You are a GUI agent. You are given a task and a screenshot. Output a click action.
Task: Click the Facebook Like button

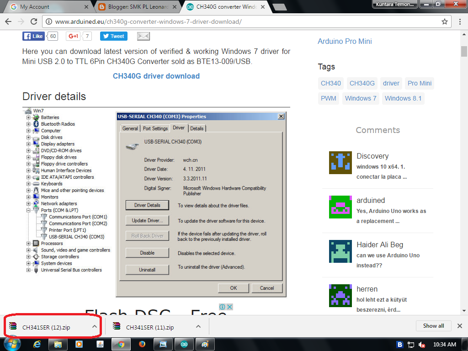(33, 36)
